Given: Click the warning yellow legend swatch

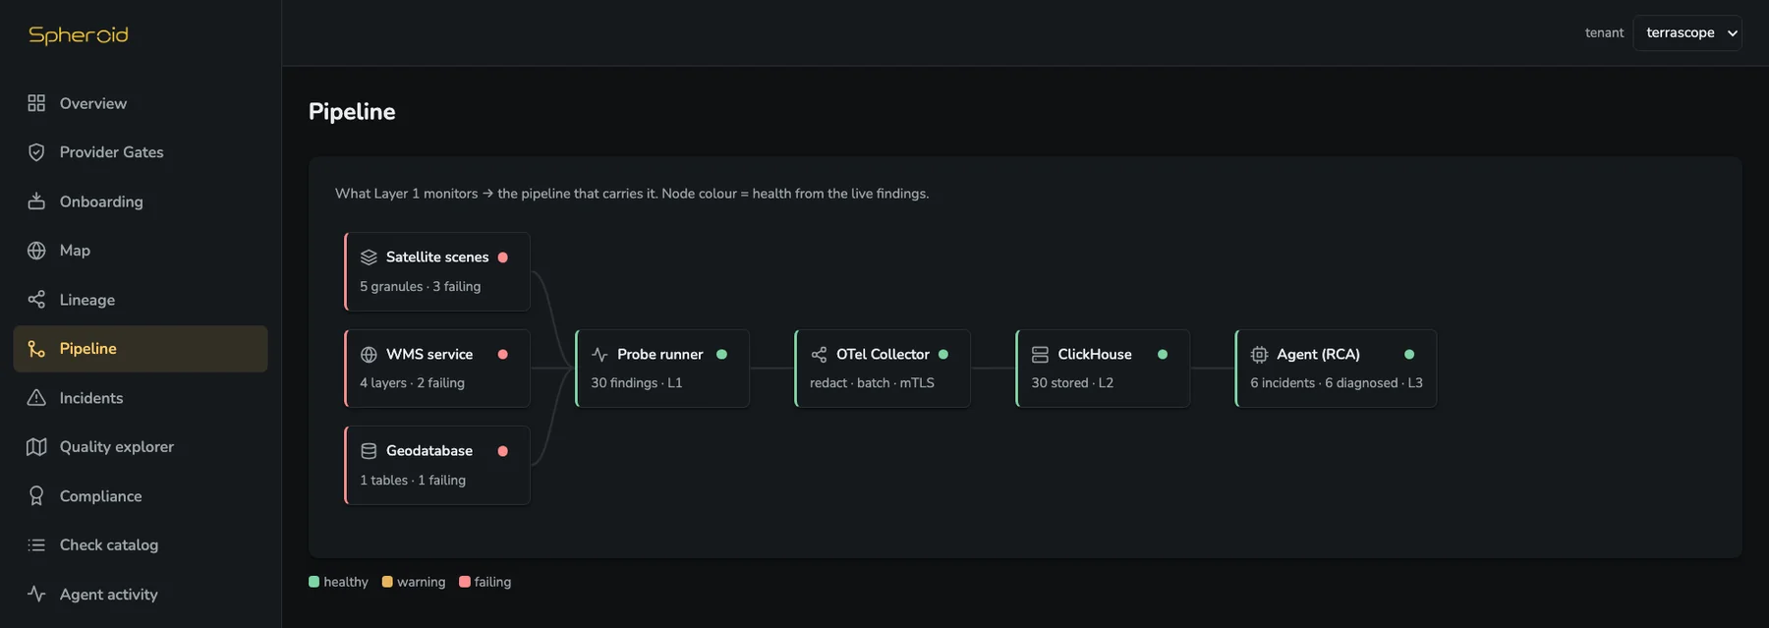Looking at the screenshot, I should pos(387,582).
